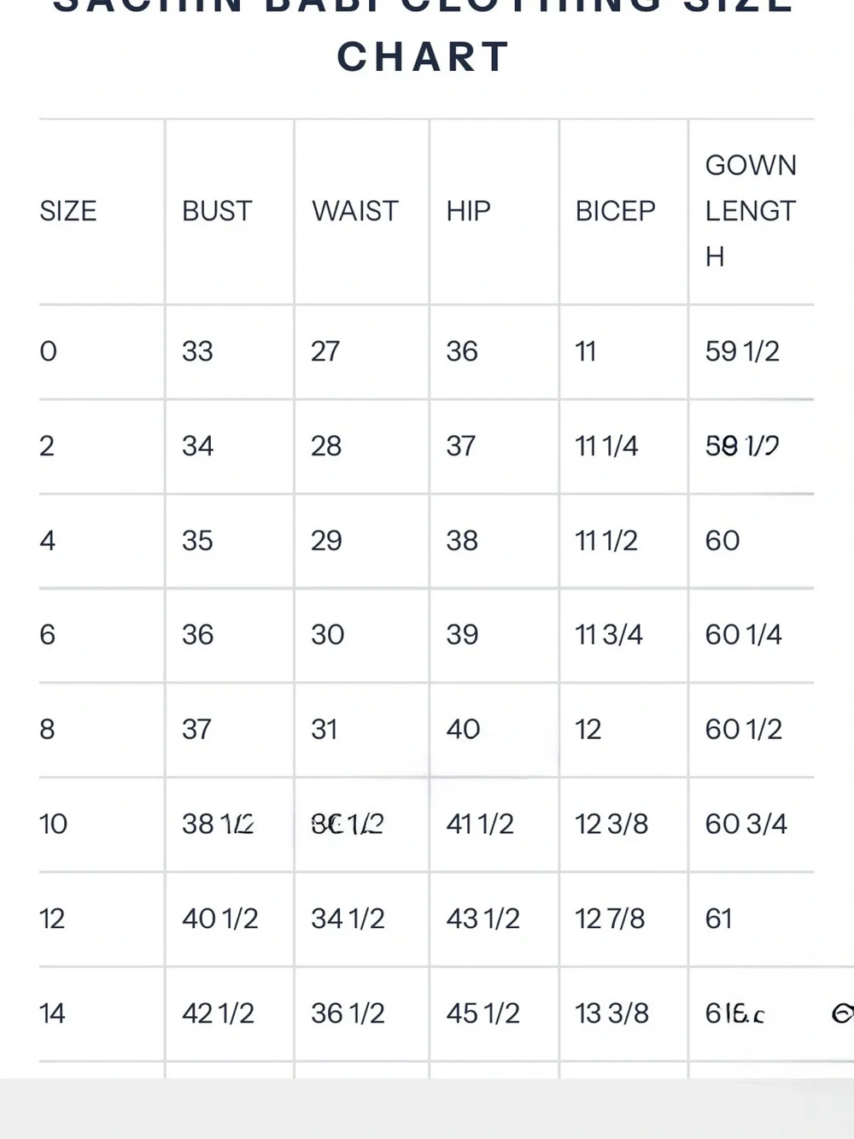Select bicep value 11 1/4 for size 2

tap(606, 446)
